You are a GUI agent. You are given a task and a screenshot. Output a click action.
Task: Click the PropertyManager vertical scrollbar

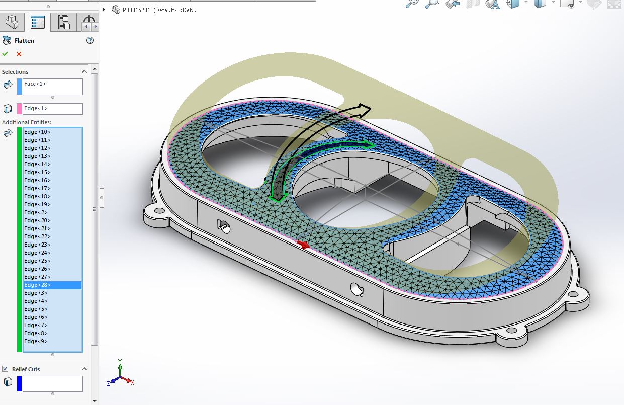click(x=94, y=209)
